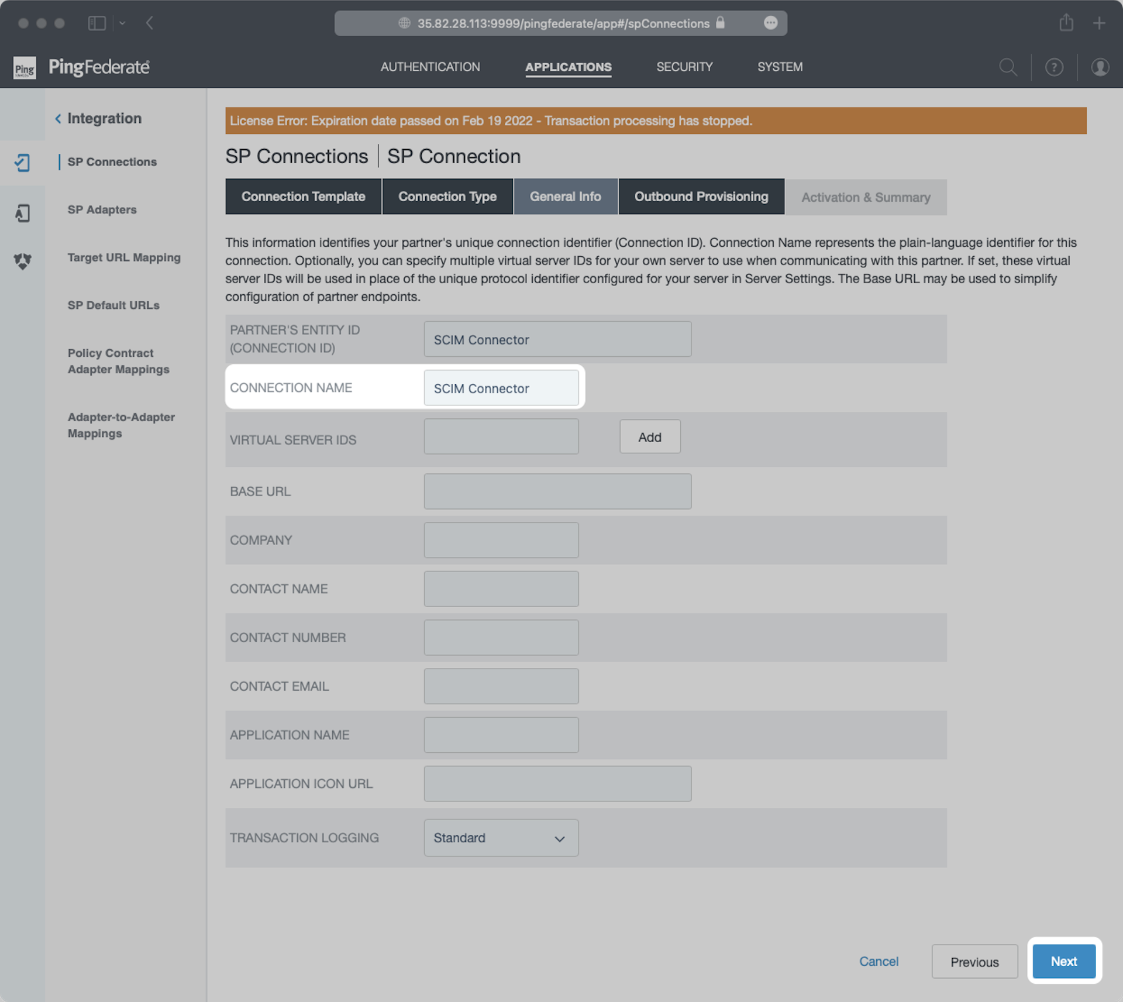The image size is (1123, 1002).
Task: Open the search magnifier icon
Action: (1007, 67)
